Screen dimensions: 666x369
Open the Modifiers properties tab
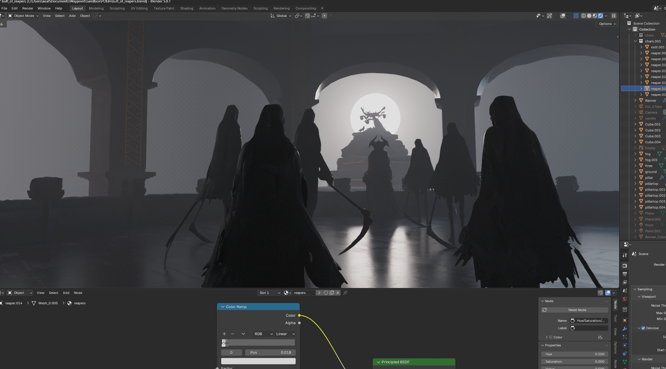[625, 329]
